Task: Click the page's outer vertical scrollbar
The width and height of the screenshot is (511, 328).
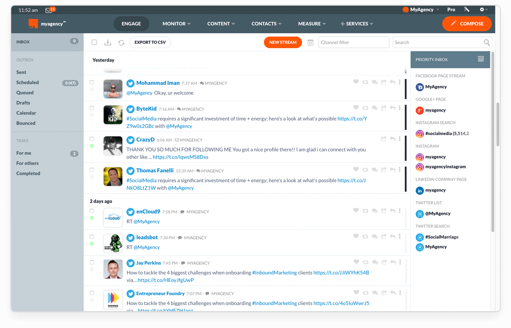Action: (498, 124)
